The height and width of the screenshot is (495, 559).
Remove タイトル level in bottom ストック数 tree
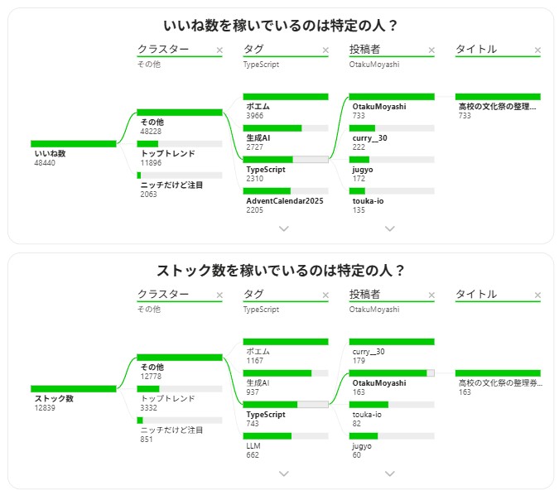click(x=537, y=296)
